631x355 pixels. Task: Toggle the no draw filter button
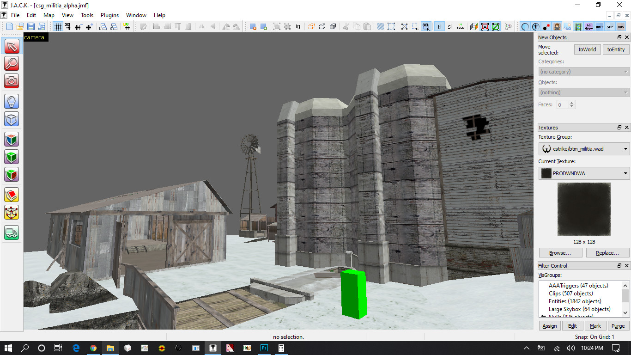(x=589, y=27)
